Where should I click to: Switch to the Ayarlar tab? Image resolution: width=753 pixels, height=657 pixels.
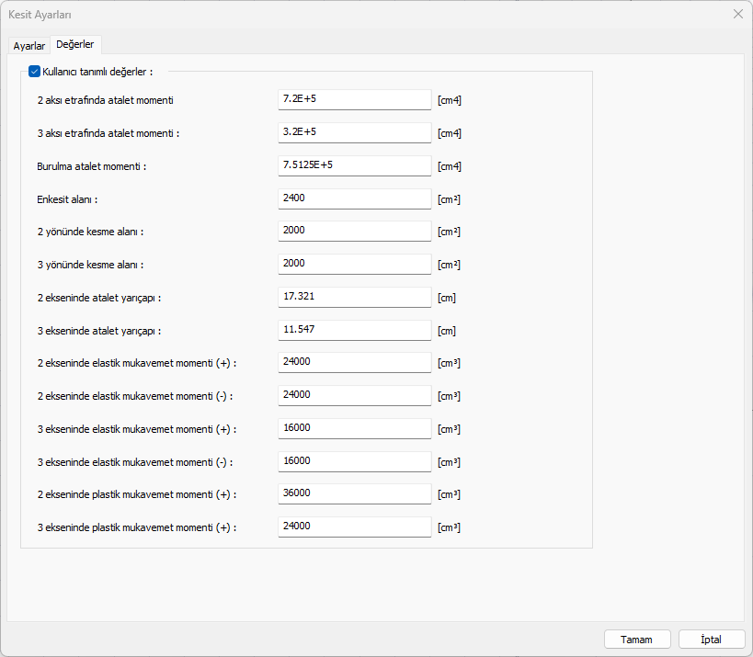[x=29, y=46]
